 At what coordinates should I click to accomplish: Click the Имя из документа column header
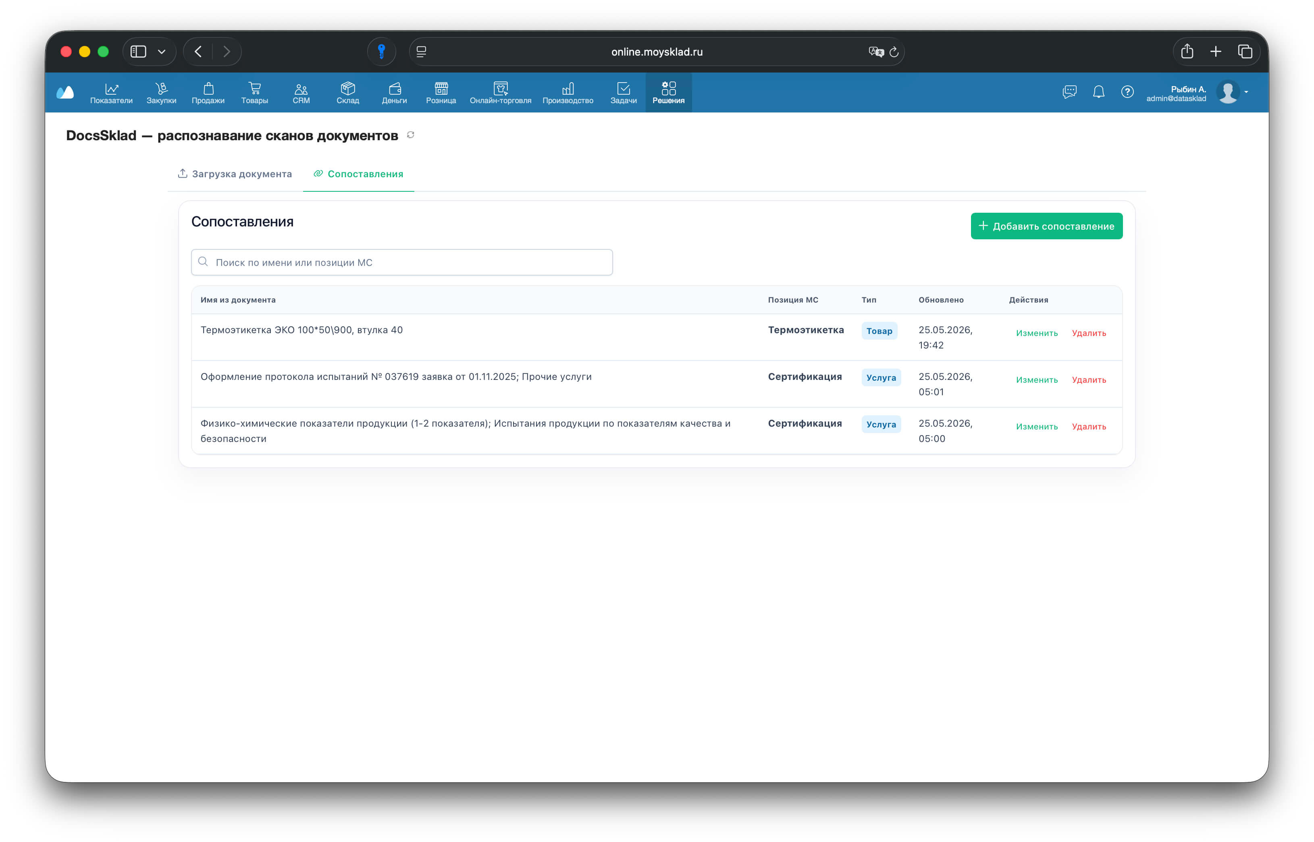pos(238,300)
